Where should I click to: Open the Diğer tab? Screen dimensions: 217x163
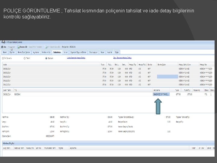tap(117, 52)
